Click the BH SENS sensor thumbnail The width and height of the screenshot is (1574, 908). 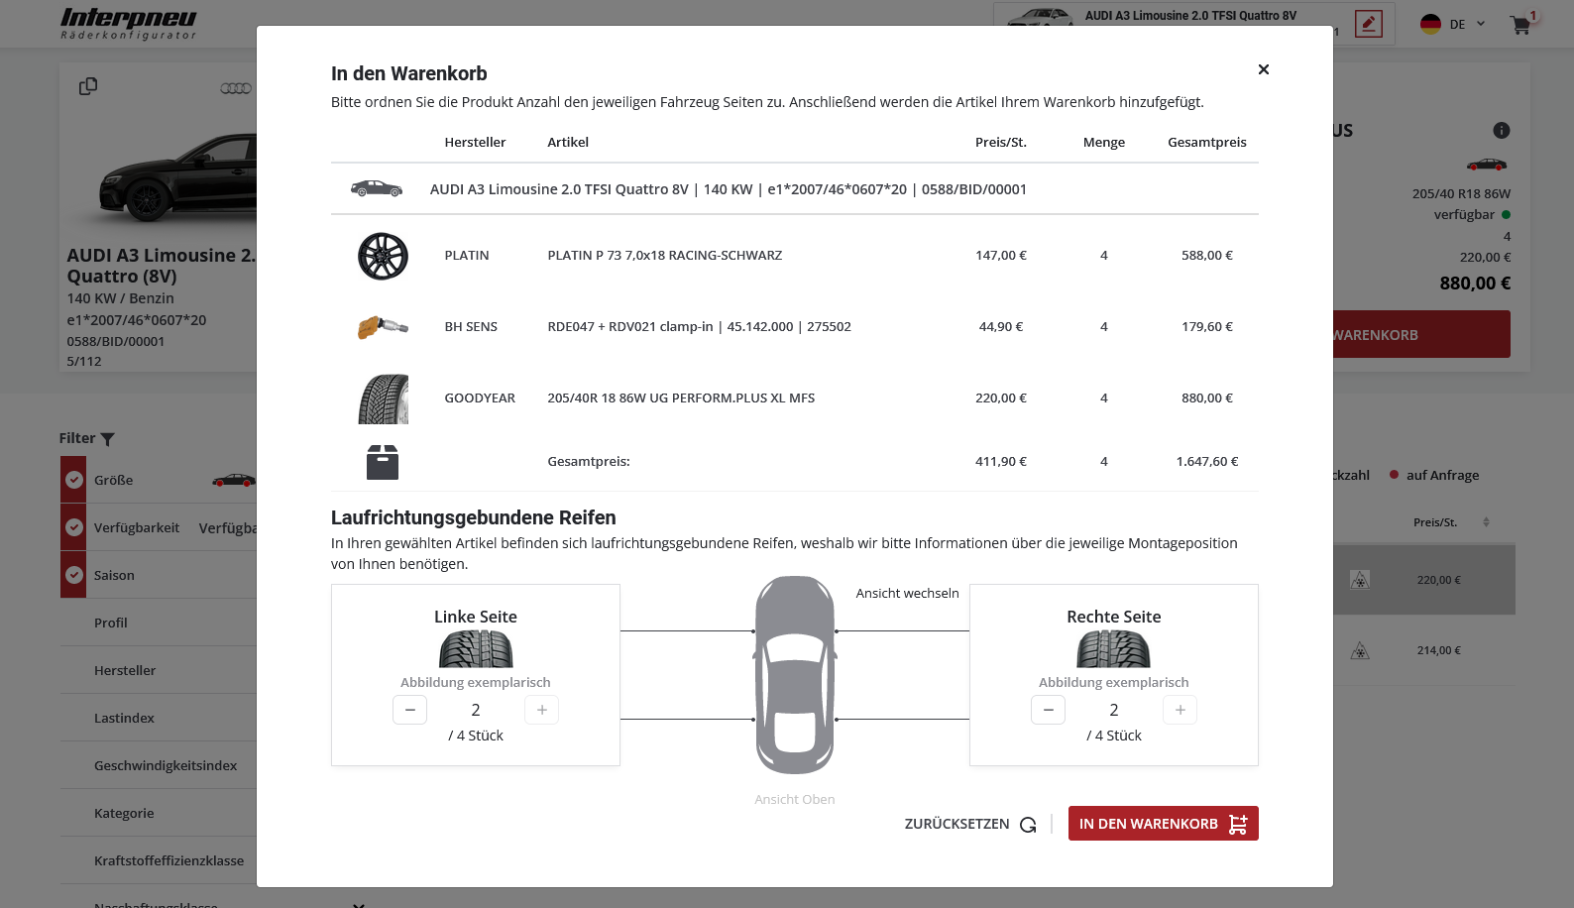coord(383,326)
